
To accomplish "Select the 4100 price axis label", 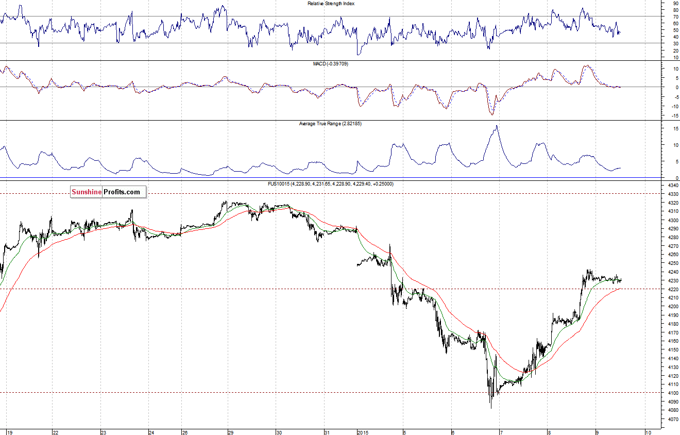I will tap(672, 393).
